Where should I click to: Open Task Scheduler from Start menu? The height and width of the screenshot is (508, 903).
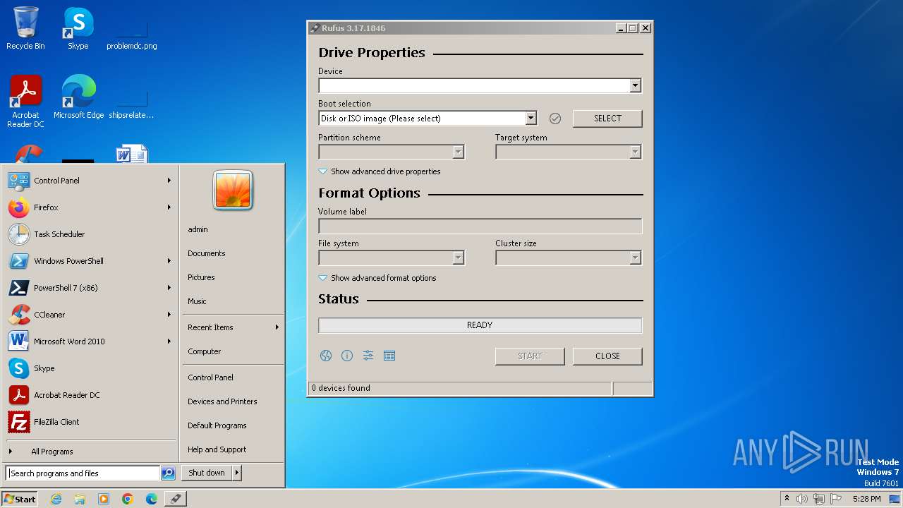(90, 234)
